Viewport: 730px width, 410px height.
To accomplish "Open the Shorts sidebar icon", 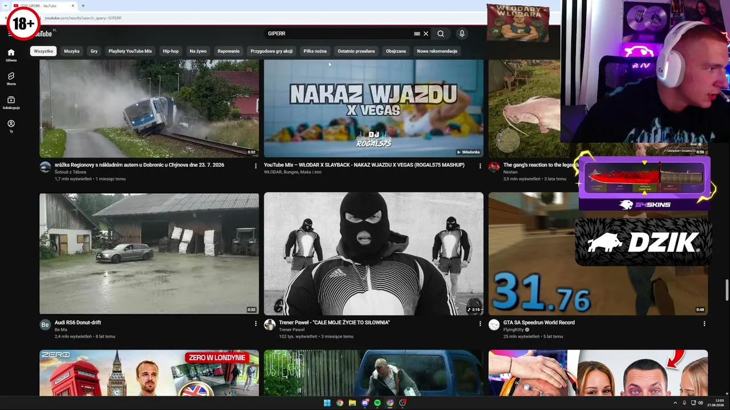I will pyautogui.click(x=11, y=79).
